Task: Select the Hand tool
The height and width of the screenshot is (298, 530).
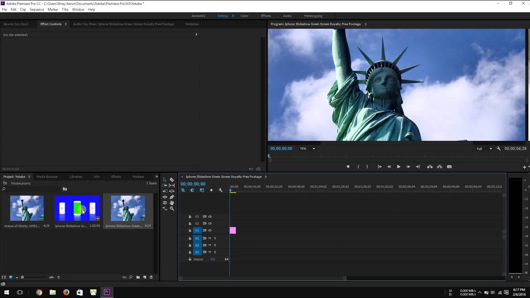Action: (172, 203)
